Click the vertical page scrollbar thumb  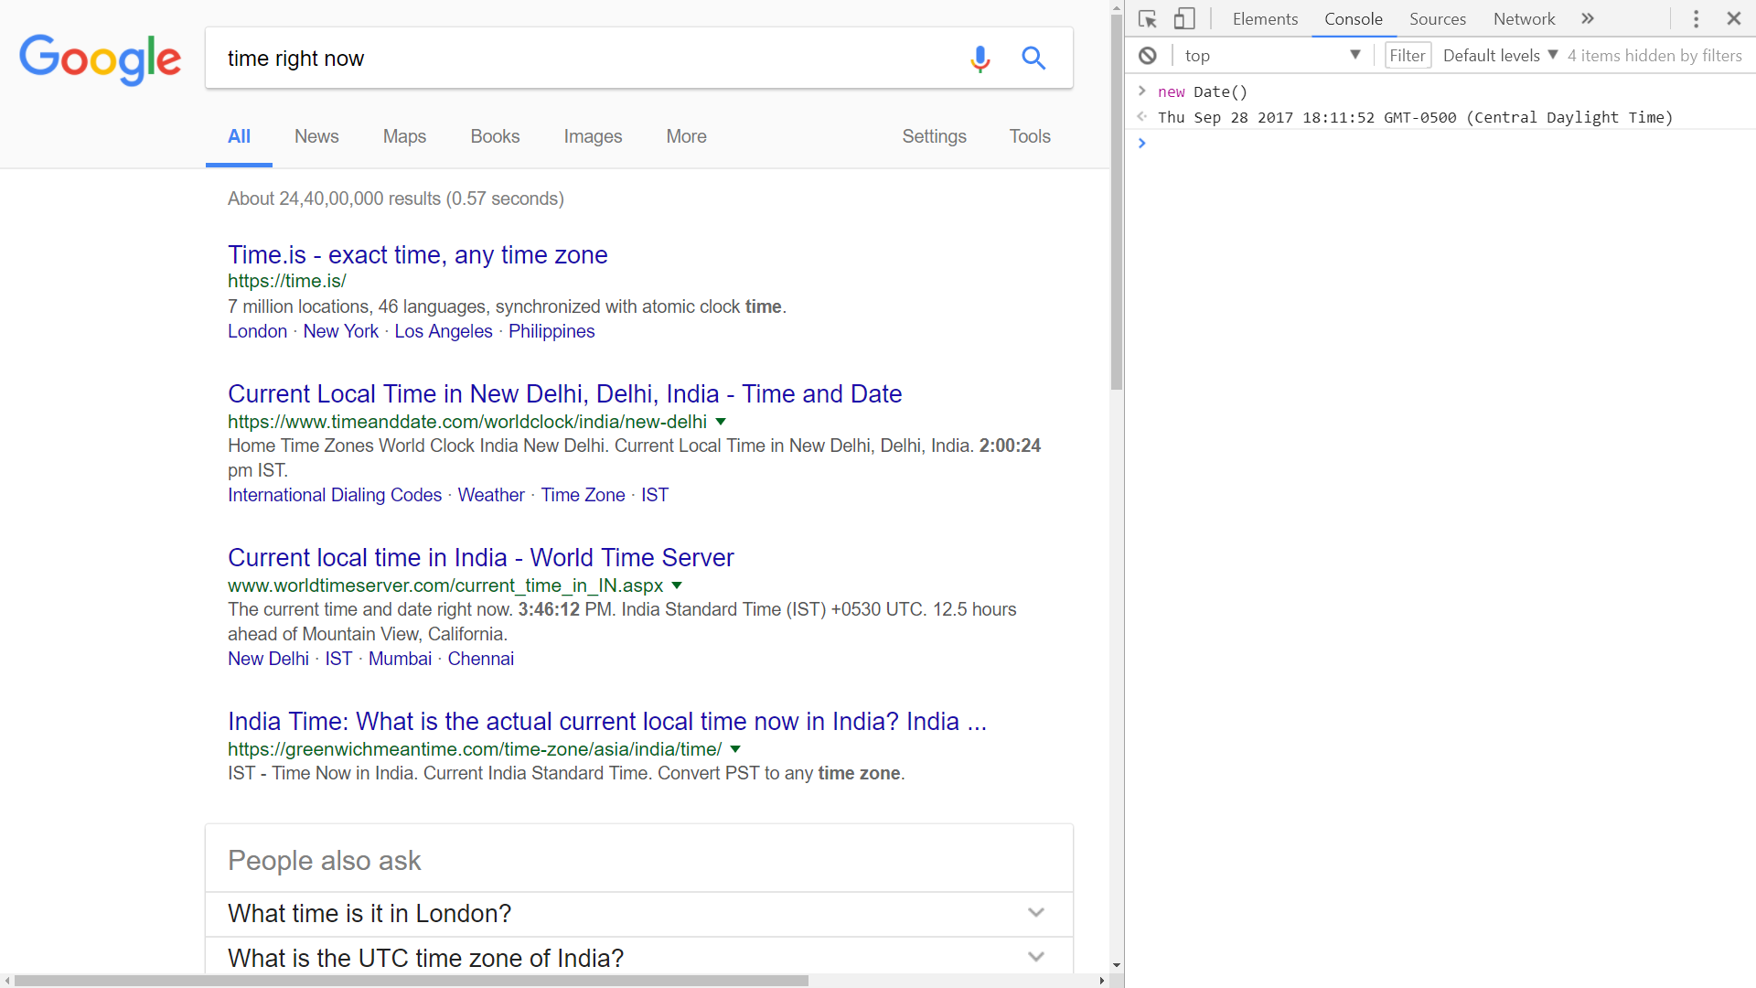(1117, 201)
